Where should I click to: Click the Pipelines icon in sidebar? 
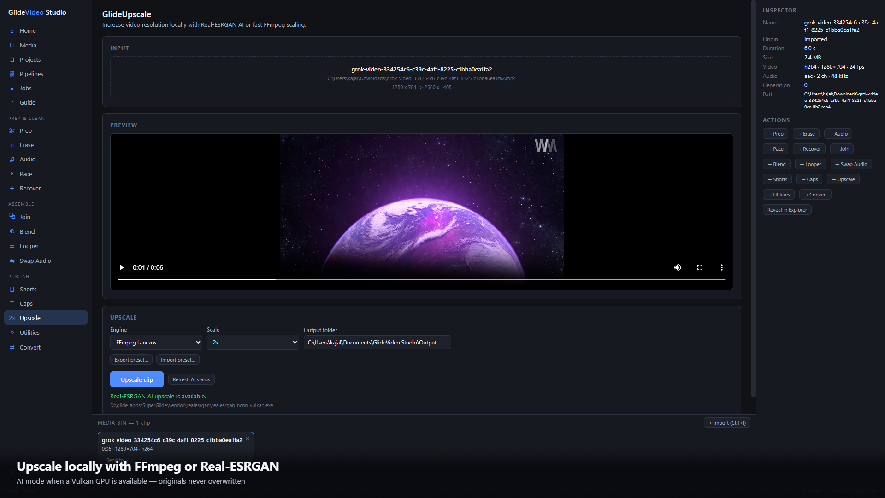[12, 74]
